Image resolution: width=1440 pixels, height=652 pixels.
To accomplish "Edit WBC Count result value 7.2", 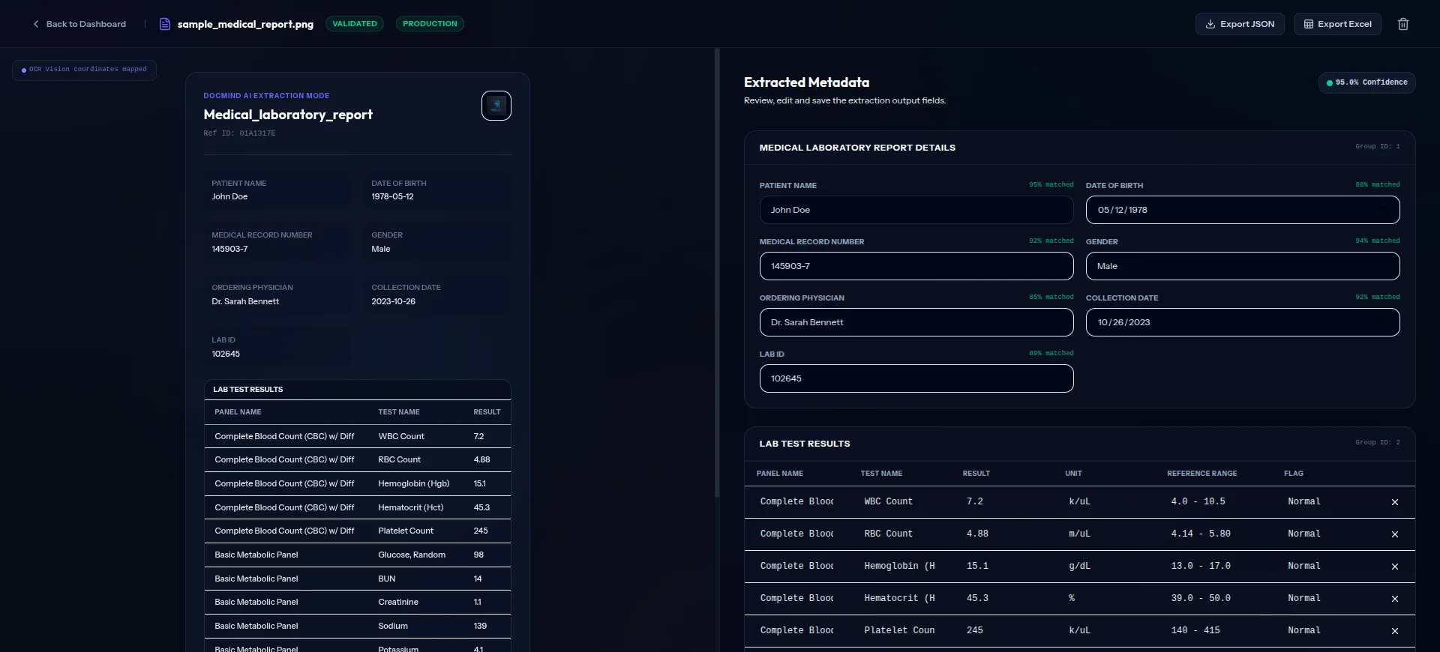I will point(1000,501).
